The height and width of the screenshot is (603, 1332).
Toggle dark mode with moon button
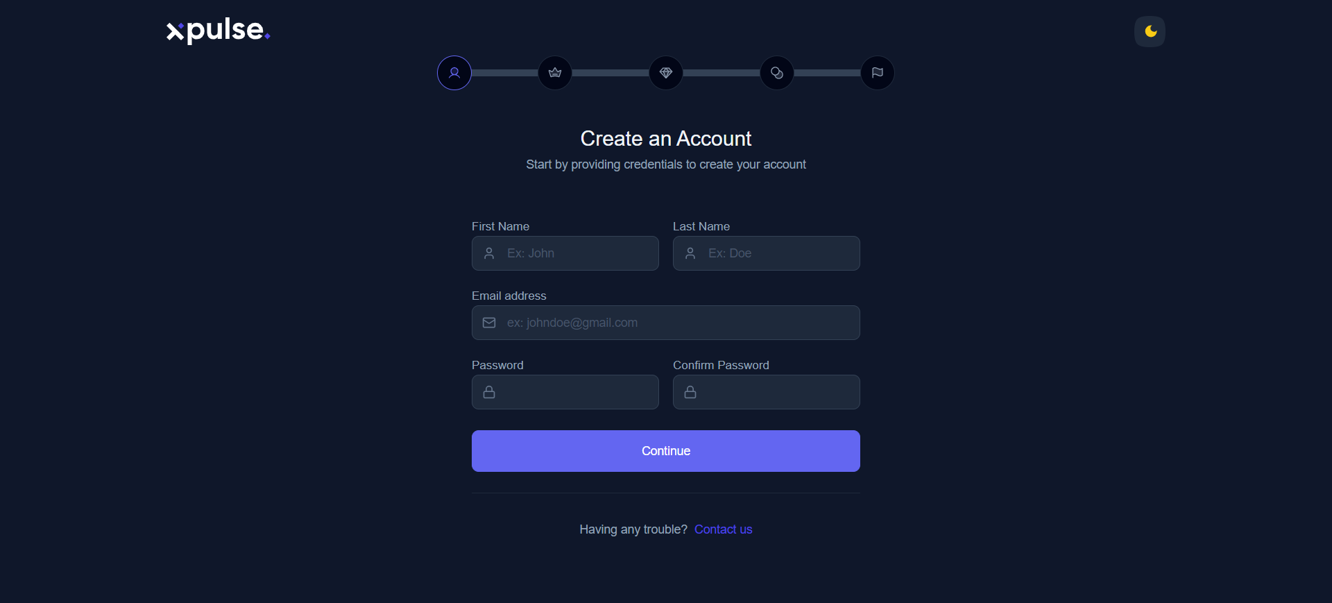point(1150,31)
